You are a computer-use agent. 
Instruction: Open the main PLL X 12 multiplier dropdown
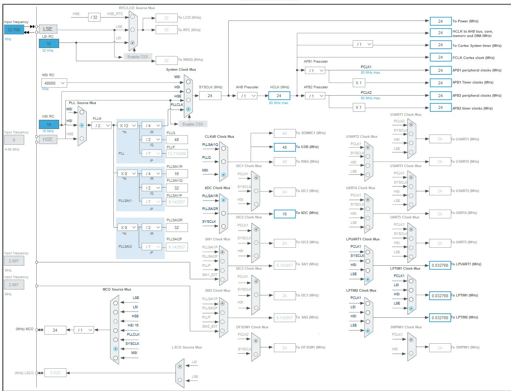point(128,125)
